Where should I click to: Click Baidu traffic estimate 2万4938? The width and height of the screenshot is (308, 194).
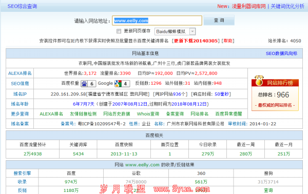[33, 154]
